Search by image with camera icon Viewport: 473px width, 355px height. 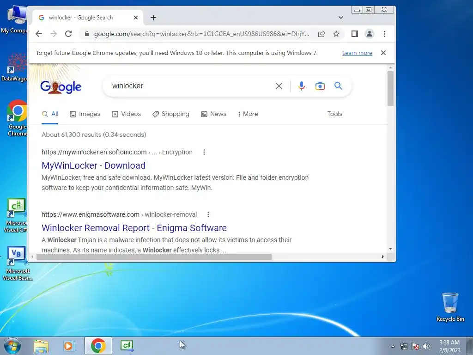click(320, 86)
